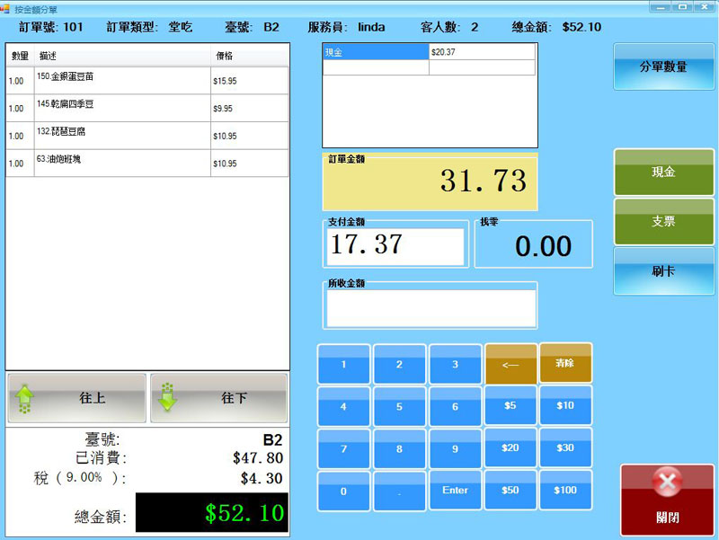719x540 pixels.
Task: Open 分單數量 split count button
Action: (663, 66)
